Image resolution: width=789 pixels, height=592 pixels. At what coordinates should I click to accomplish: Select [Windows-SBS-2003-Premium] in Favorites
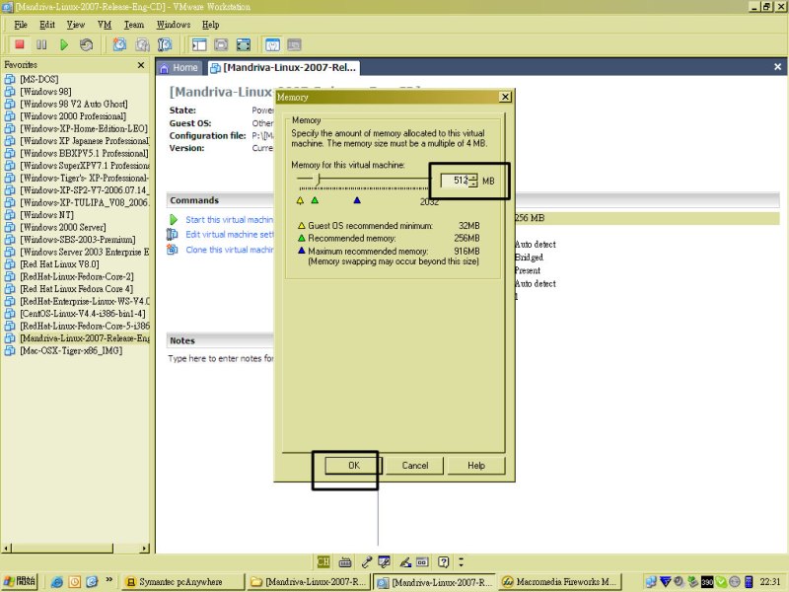pyautogui.click(x=78, y=240)
